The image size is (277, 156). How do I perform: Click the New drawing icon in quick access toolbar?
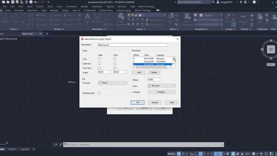3,2
